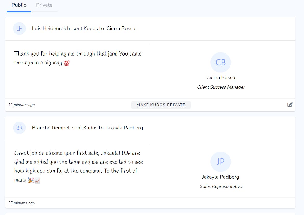Click the edit kudos pencil icon
The image size is (304, 215).
(x=290, y=104)
